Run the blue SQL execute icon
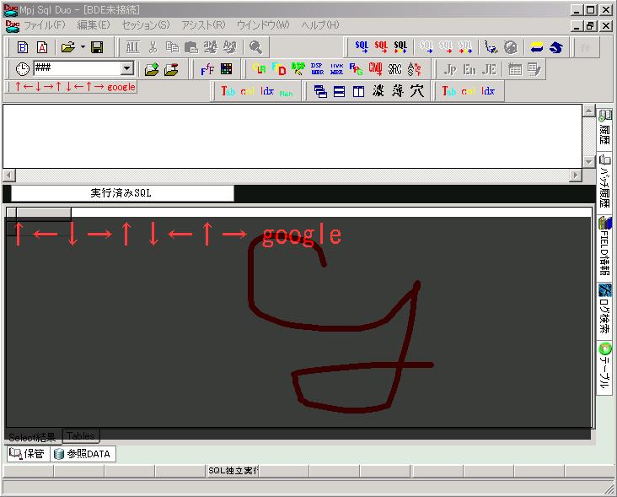Viewport: 617px width, 497px height. tap(362, 47)
